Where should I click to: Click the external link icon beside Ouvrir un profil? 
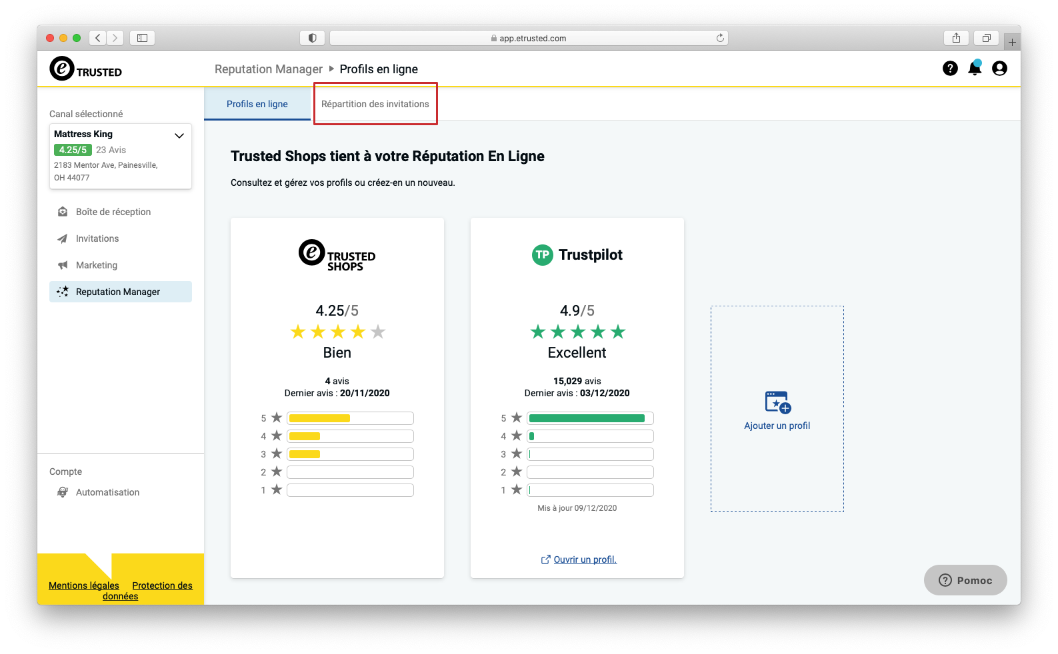click(x=545, y=559)
